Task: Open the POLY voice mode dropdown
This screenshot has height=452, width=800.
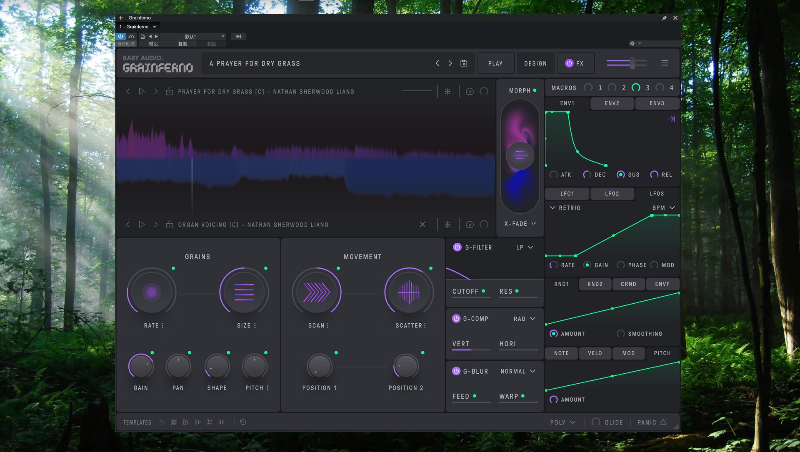Action: [562, 422]
